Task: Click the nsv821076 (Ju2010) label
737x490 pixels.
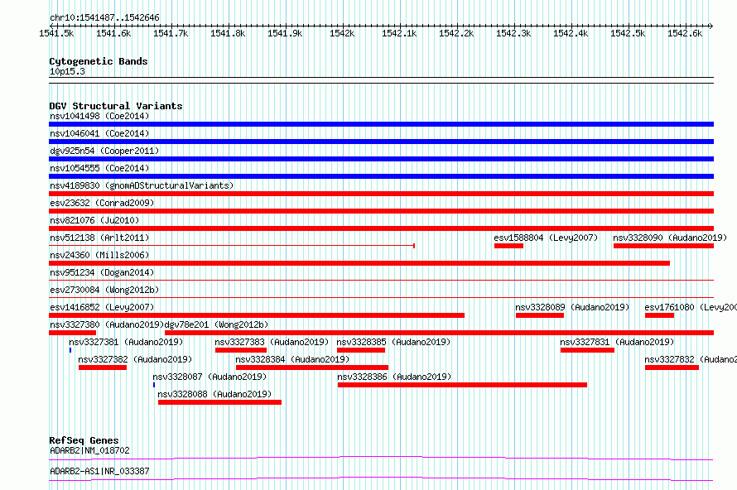Action: [94, 220]
